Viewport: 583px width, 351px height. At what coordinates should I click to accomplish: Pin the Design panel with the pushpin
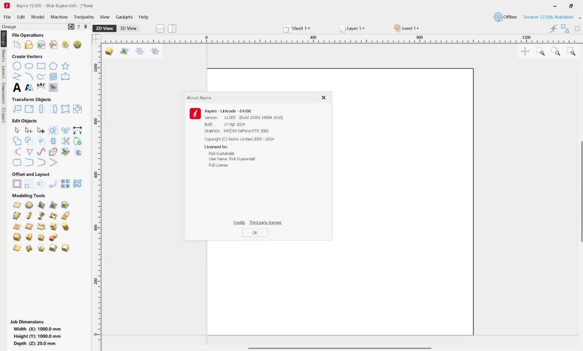coord(86,27)
